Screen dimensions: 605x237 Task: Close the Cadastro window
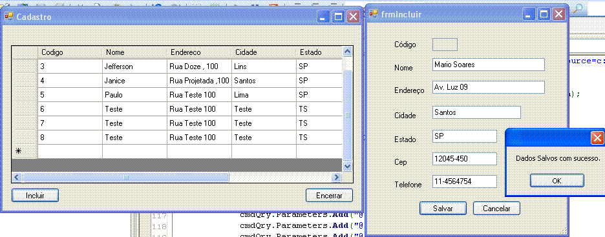click(353, 17)
